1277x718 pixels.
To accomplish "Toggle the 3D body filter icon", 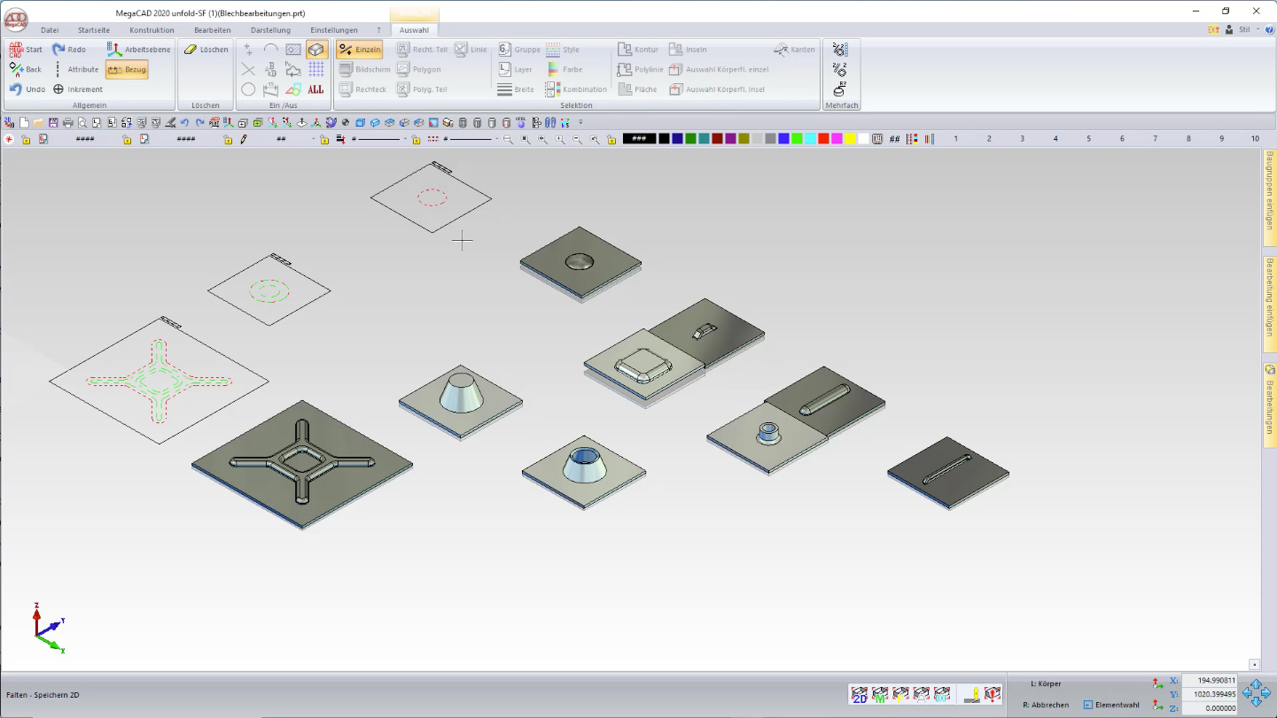I will 316,50.
